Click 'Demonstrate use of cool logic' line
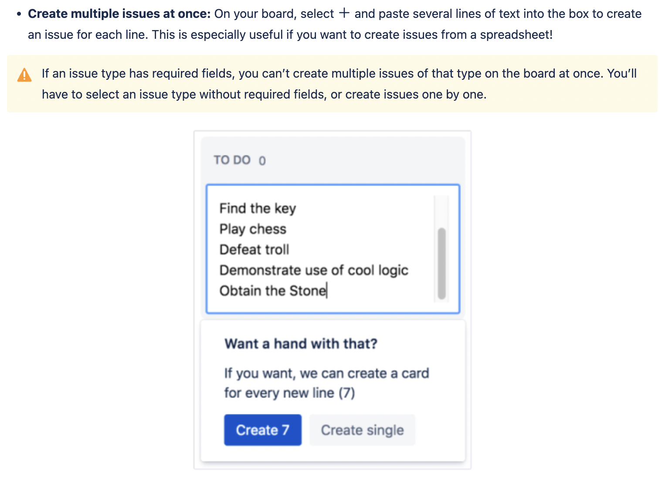The width and height of the screenshot is (672, 477). tap(314, 270)
